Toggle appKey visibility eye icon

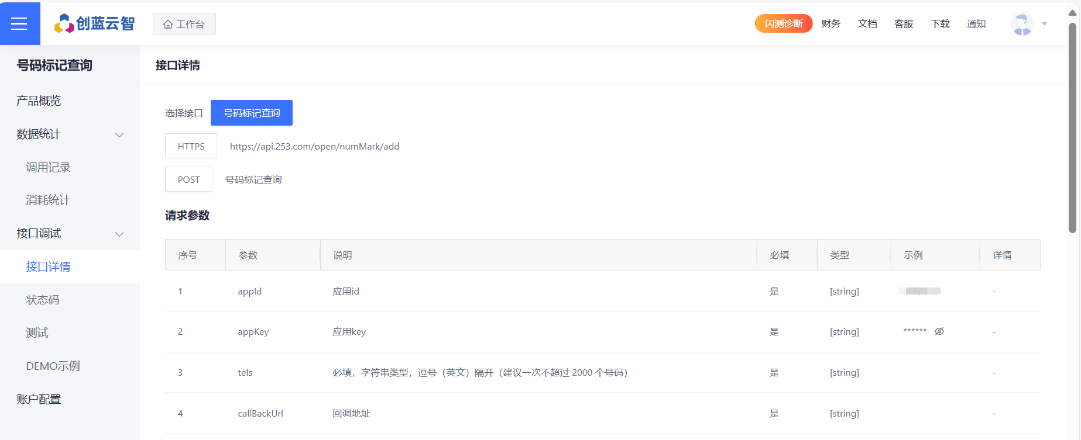[x=939, y=331]
